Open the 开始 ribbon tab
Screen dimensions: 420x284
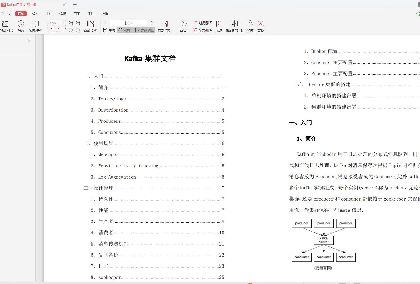[21, 14]
